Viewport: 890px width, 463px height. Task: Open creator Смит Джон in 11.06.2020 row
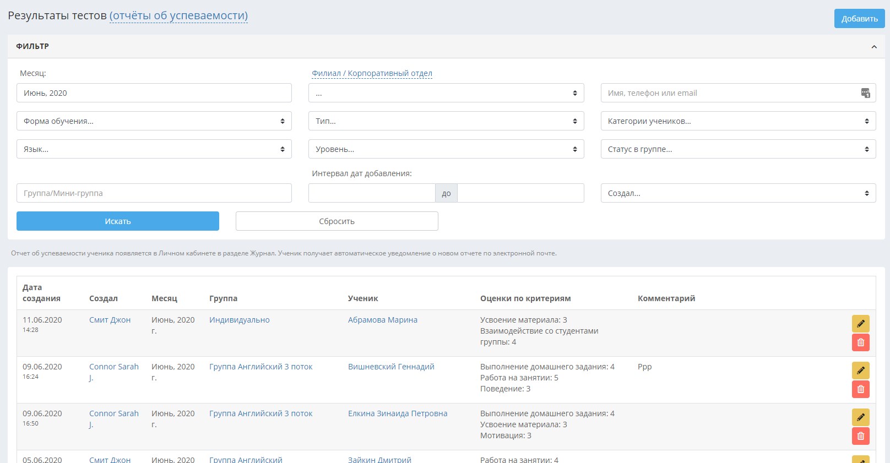pyautogui.click(x=110, y=320)
